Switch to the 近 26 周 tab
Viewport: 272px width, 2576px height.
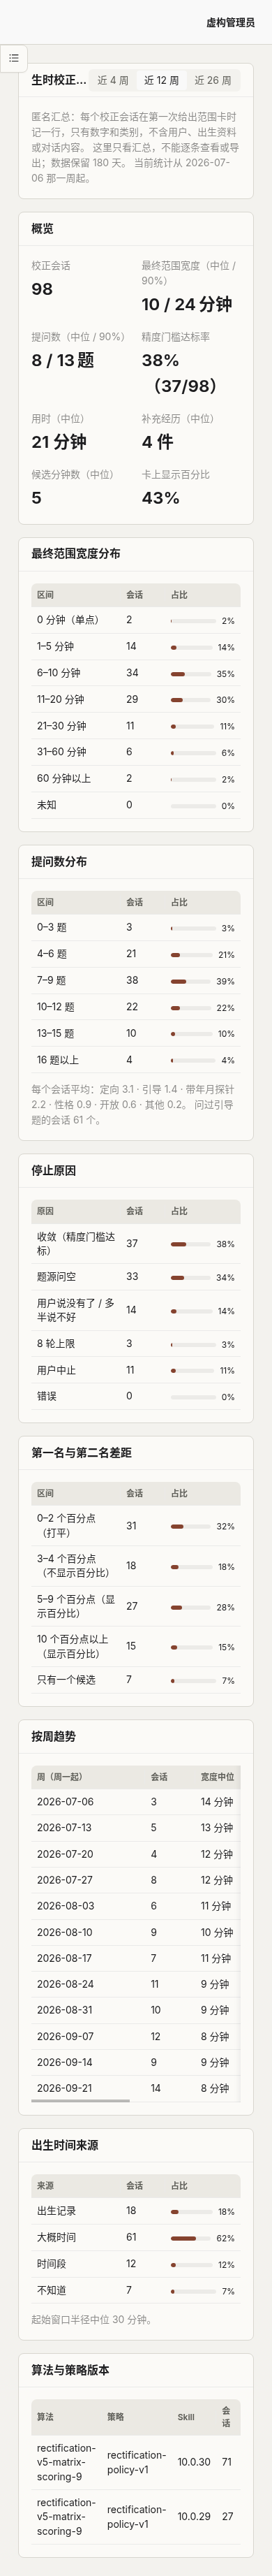tap(212, 80)
